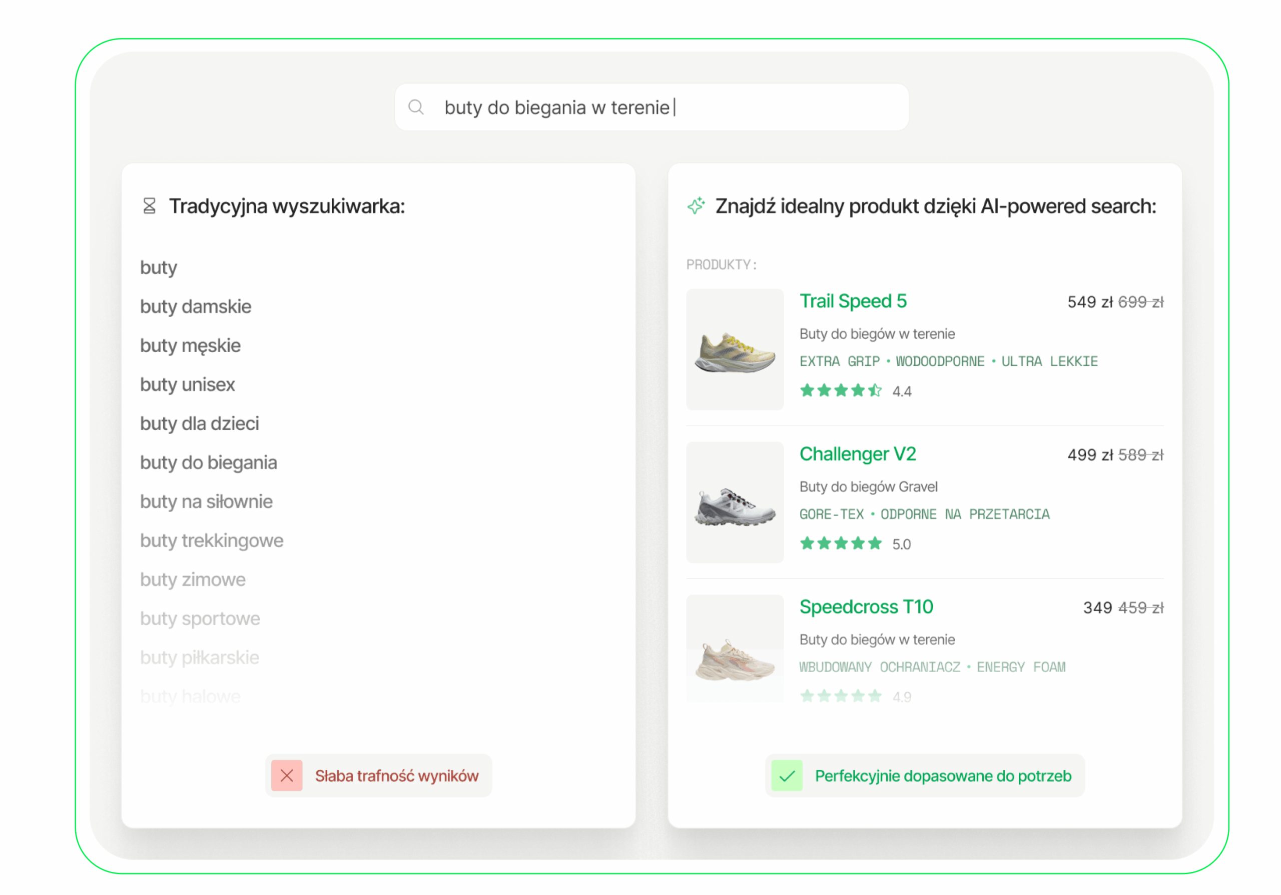Screen dimensions: 1281x895
Task: Click the crossed-out 699 zł price
Action: (x=1141, y=302)
